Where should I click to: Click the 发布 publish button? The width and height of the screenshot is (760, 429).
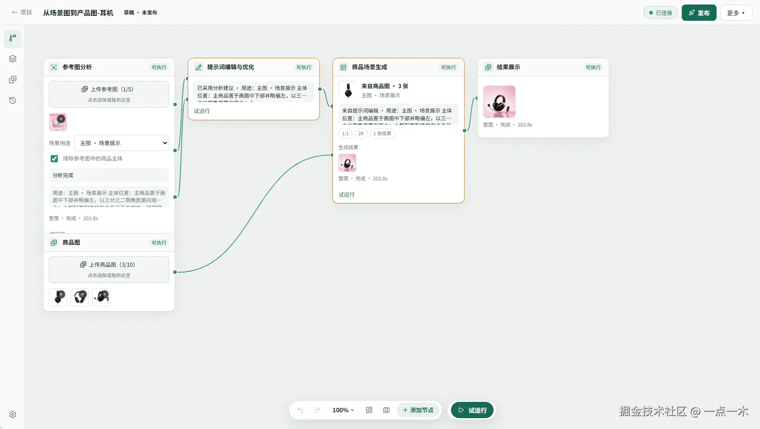point(699,13)
